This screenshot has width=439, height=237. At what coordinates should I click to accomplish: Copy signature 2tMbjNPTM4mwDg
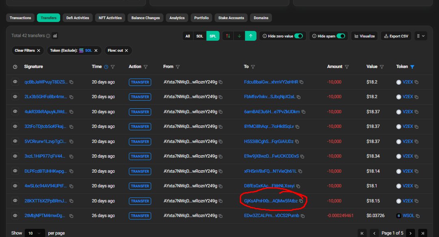click(x=72, y=216)
